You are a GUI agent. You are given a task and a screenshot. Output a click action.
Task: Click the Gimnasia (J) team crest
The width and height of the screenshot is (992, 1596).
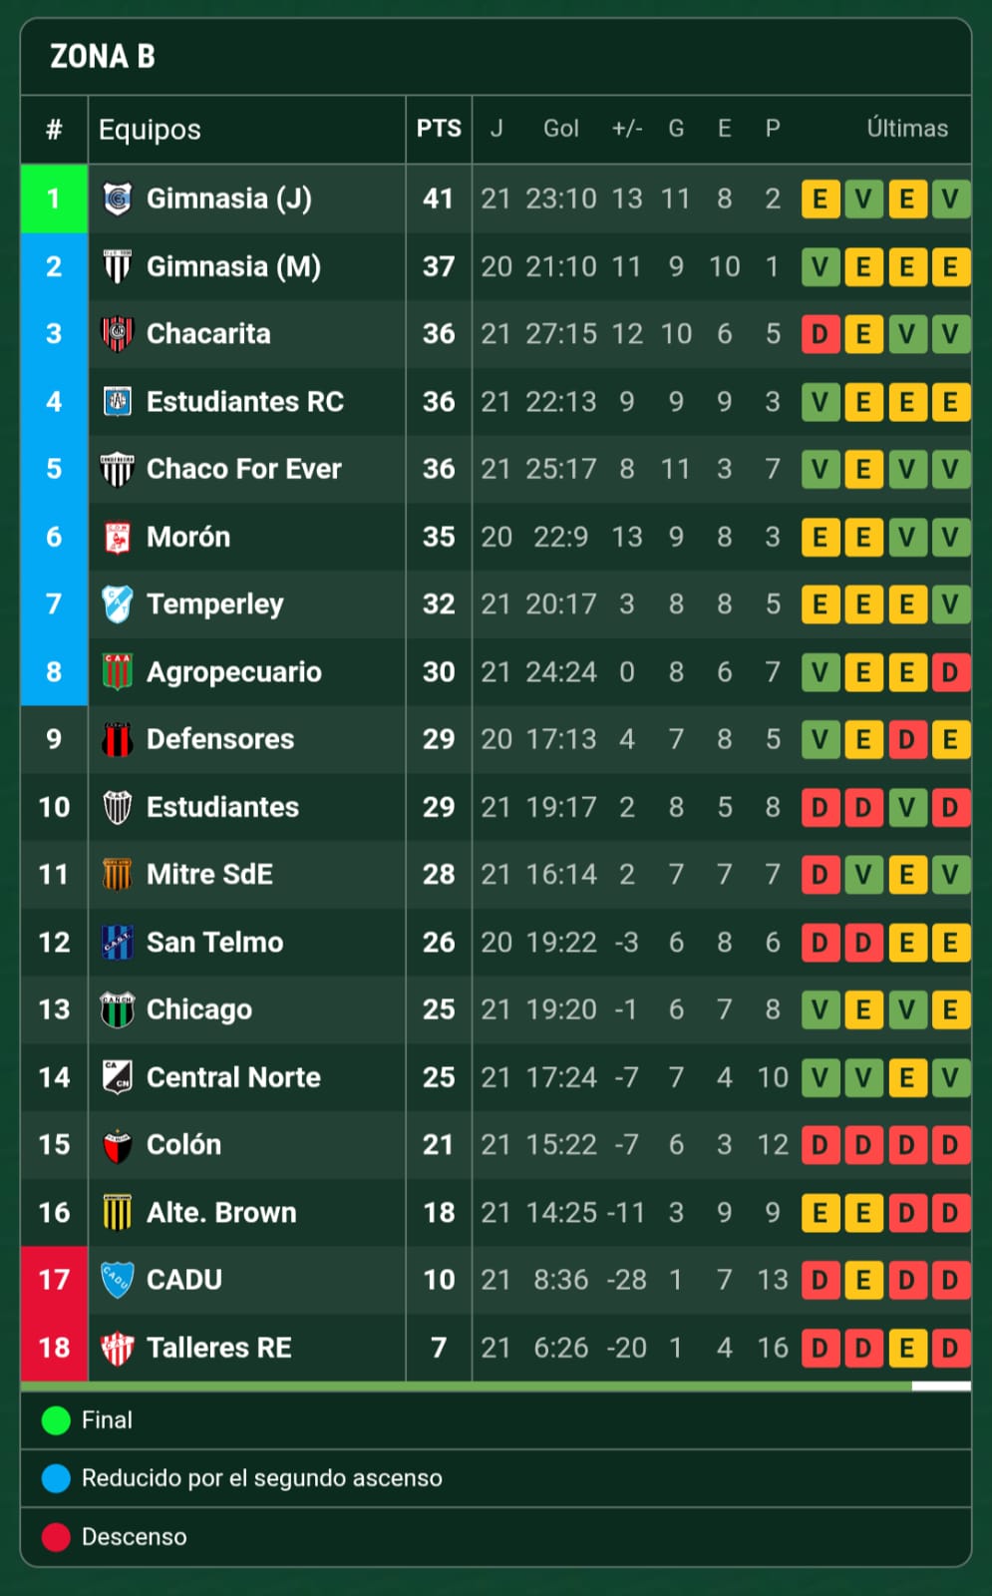click(x=118, y=199)
